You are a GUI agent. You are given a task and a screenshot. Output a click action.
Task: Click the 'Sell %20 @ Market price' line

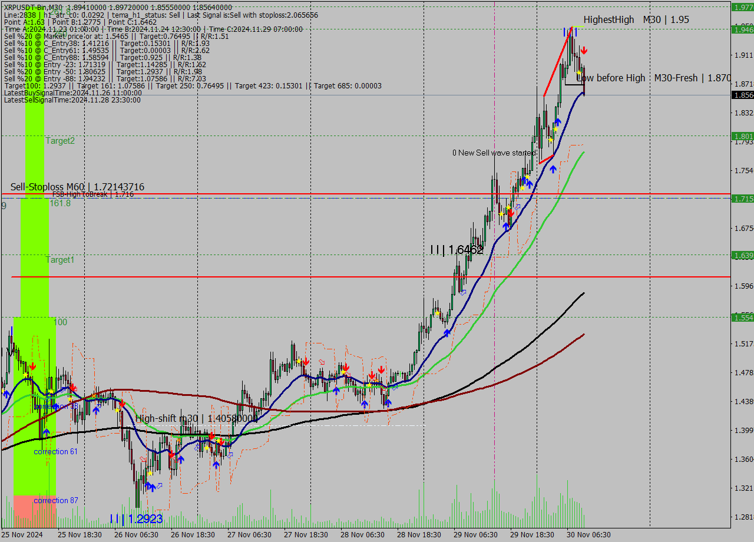coord(116,36)
